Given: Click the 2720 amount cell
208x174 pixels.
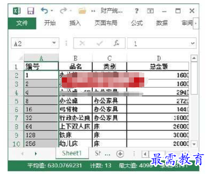Looking at the screenshot, I should click(158, 101).
